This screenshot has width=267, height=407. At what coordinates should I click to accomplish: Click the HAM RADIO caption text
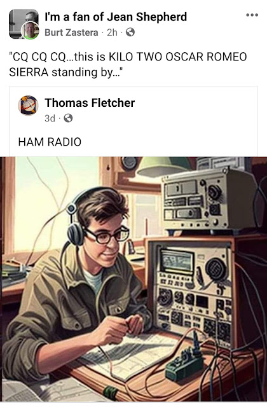point(50,142)
